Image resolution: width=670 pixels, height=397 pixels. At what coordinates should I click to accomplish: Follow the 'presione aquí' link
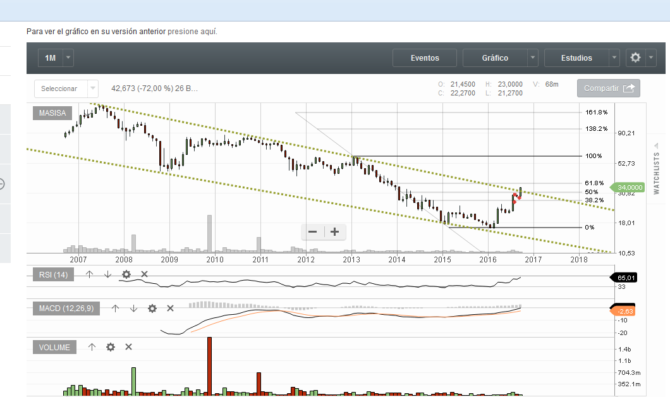click(192, 31)
